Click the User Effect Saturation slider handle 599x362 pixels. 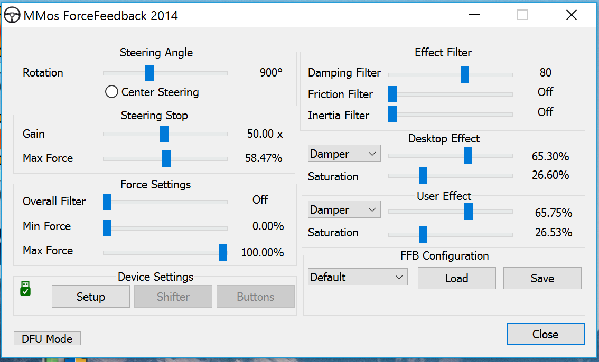[423, 235]
